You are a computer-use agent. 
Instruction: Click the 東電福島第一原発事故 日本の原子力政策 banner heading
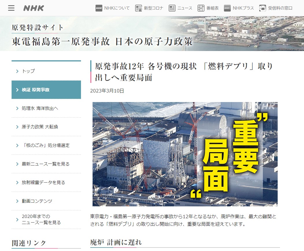tap(102, 41)
